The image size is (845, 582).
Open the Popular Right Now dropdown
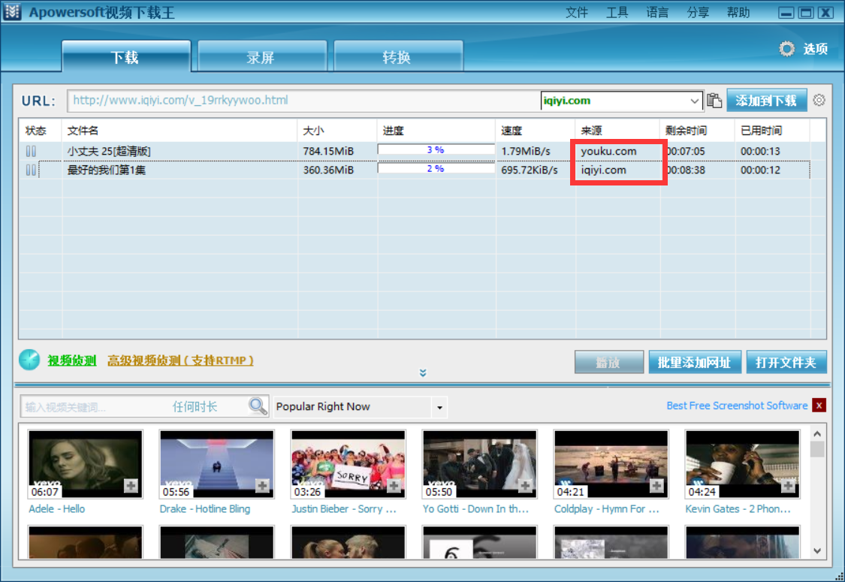[439, 408]
